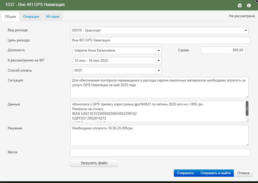Open the info icon in the header
258x183 pixels.
click(249, 5)
